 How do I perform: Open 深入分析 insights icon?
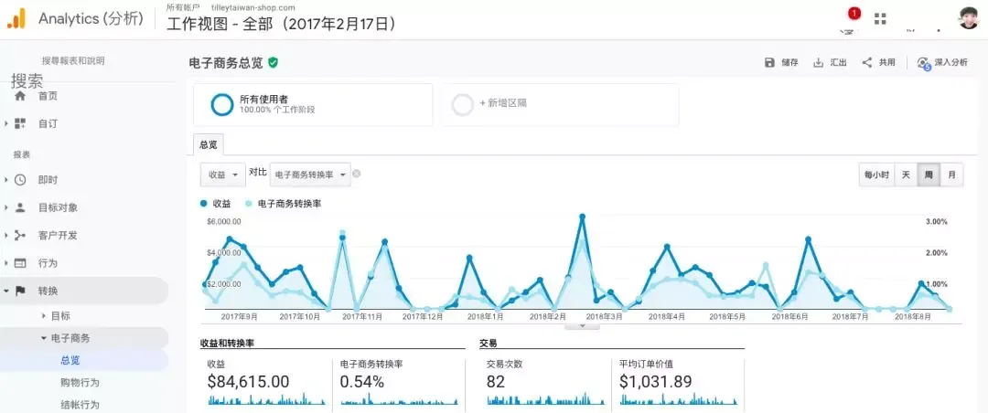coord(924,63)
